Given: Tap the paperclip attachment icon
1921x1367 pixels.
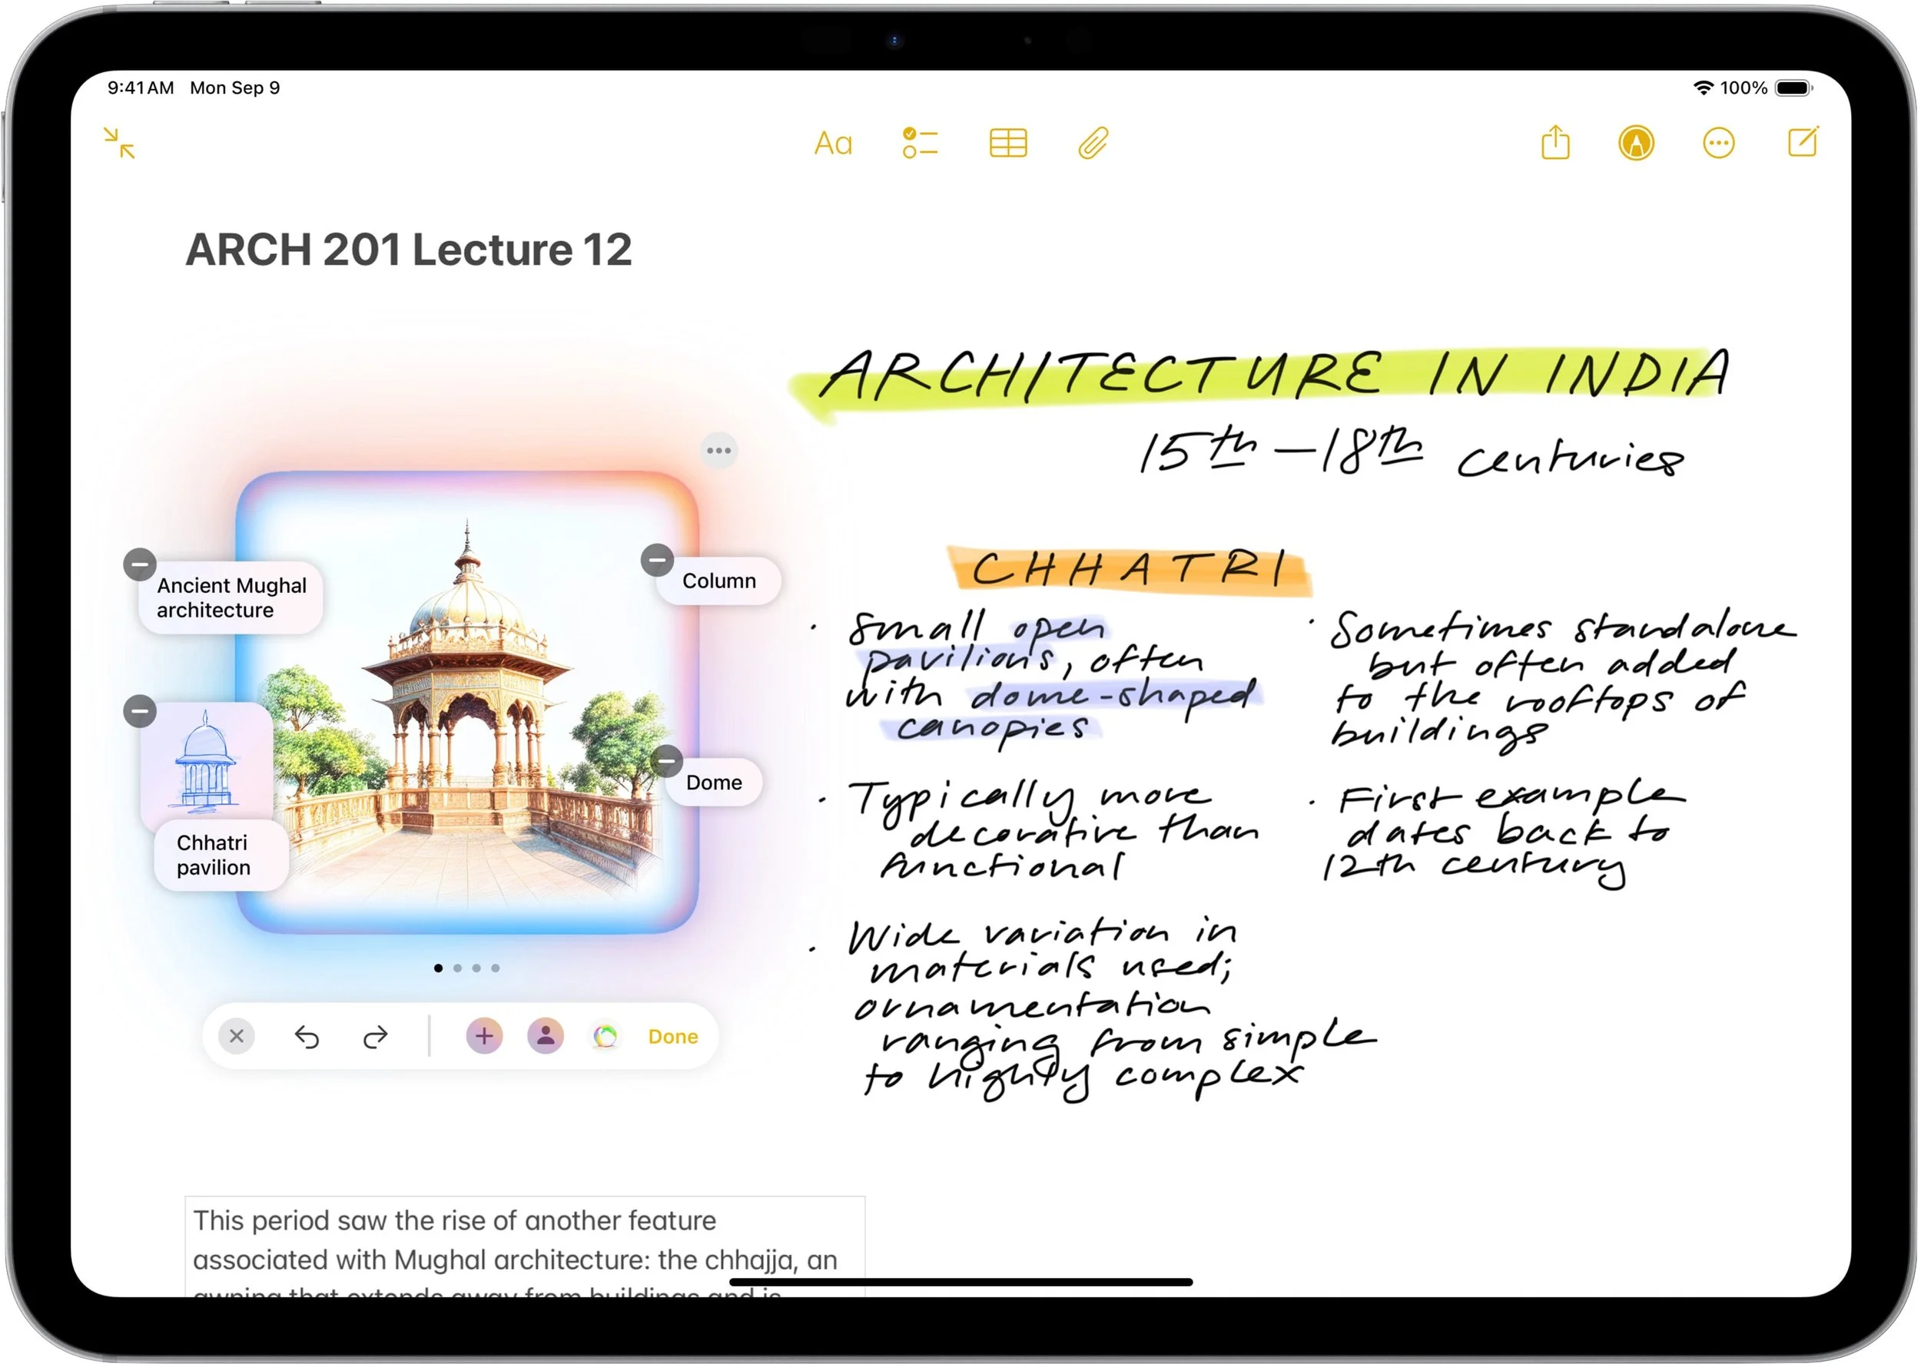Looking at the screenshot, I should [x=1093, y=143].
